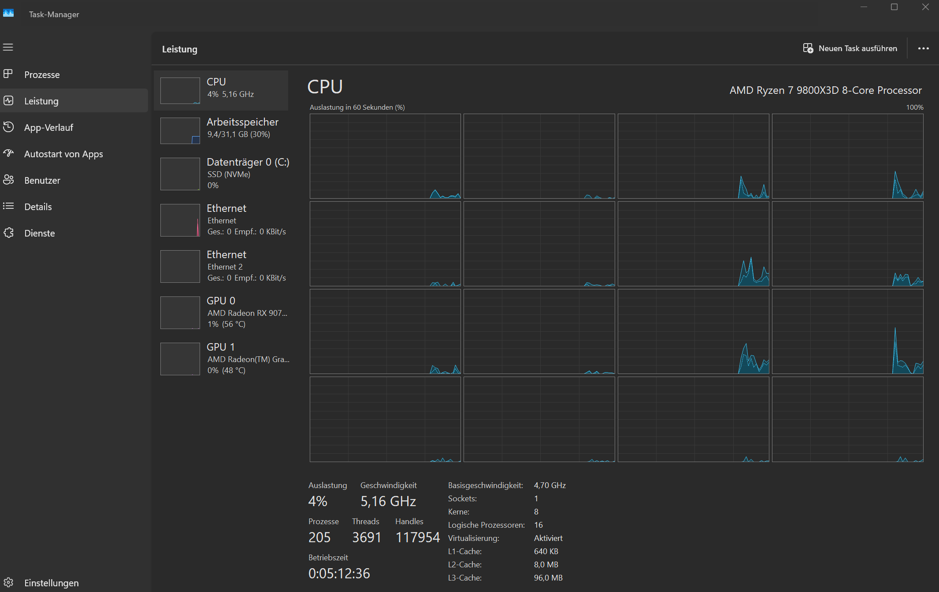Select GPU 0 AMD Radeon RX entry
939x592 pixels.
[x=221, y=312]
